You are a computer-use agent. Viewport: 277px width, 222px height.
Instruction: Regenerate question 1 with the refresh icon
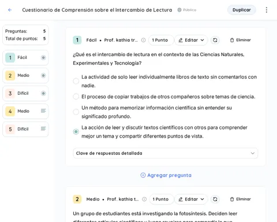(x=215, y=40)
